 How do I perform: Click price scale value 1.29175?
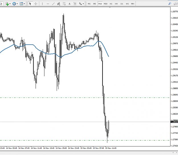point(175,75)
